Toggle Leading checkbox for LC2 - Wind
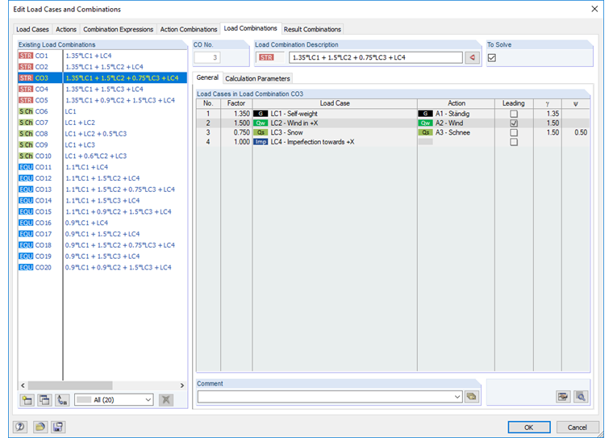 (514, 123)
